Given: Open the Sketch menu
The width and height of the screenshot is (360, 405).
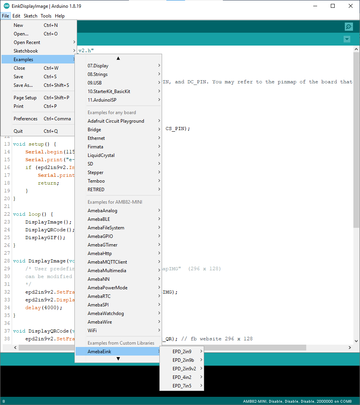Looking at the screenshot, I should [x=30, y=16].
